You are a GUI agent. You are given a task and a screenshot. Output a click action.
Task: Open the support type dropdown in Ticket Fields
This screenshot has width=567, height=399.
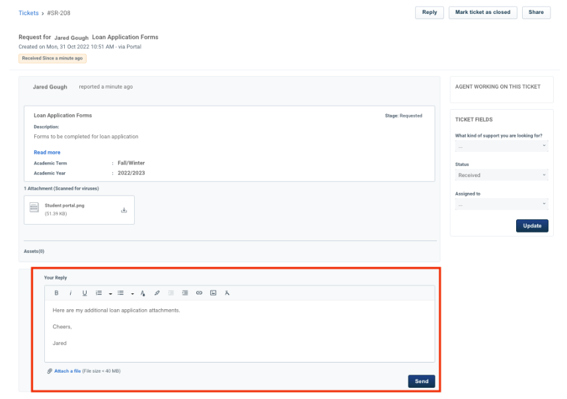pyautogui.click(x=501, y=145)
